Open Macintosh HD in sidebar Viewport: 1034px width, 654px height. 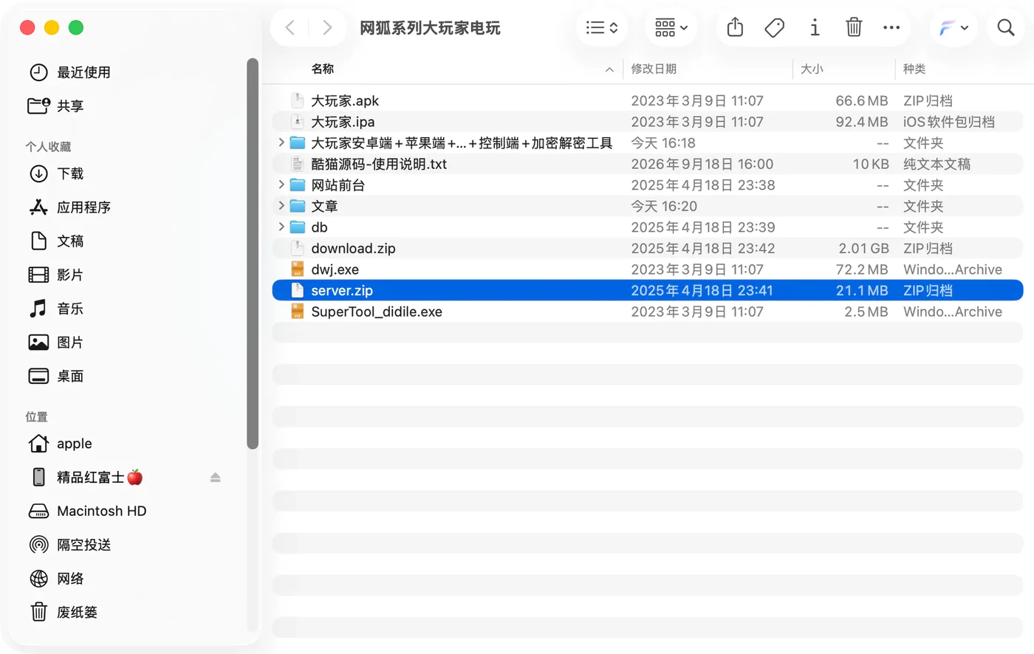[x=87, y=511]
